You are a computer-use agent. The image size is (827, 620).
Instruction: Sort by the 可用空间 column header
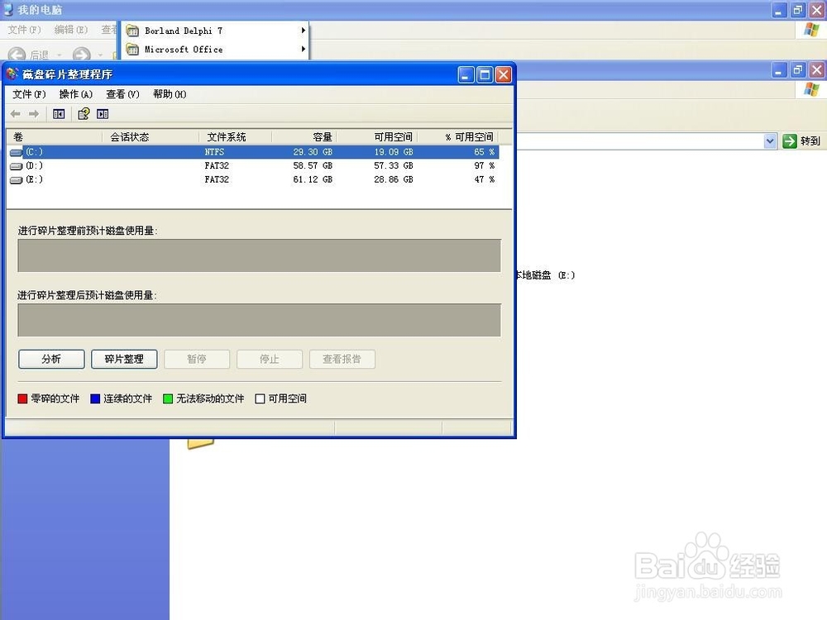coord(377,137)
